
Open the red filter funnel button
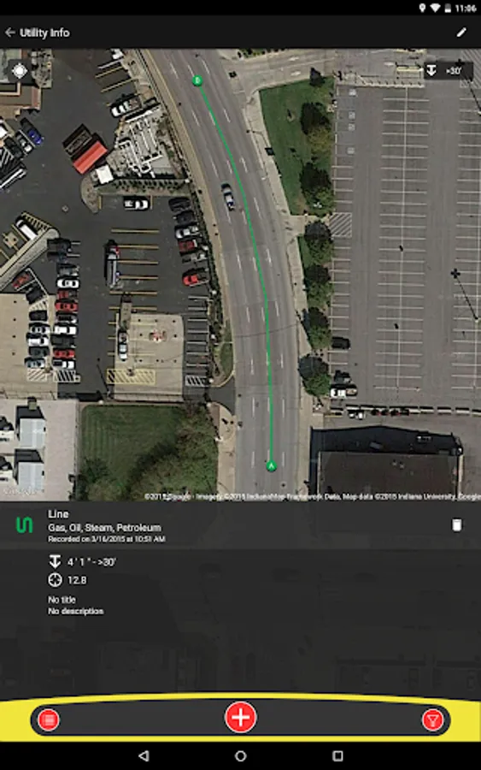click(432, 720)
